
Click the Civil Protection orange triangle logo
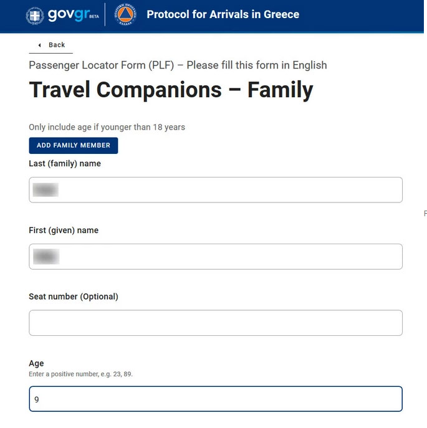125,14
